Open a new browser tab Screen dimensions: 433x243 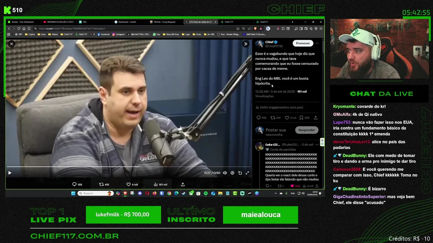coord(292,22)
